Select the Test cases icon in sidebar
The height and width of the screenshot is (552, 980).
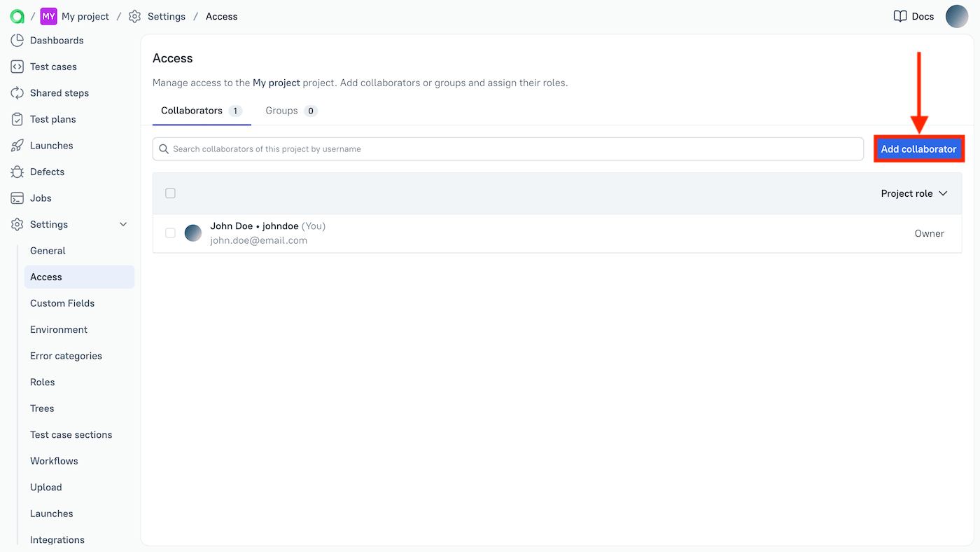(x=17, y=67)
